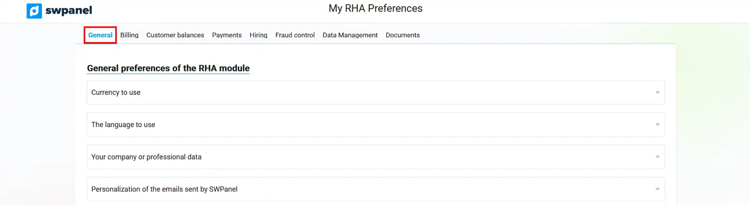Open the Data Management tab
Image resolution: width=750 pixels, height=205 pixels.
click(x=350, y=35)
